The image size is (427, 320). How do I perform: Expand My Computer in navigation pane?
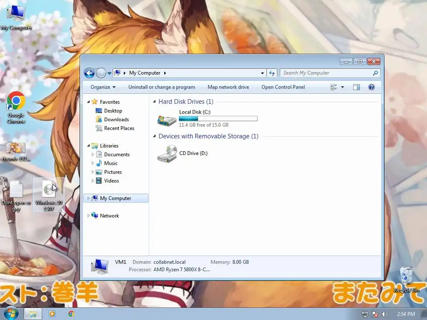(88, 198)
